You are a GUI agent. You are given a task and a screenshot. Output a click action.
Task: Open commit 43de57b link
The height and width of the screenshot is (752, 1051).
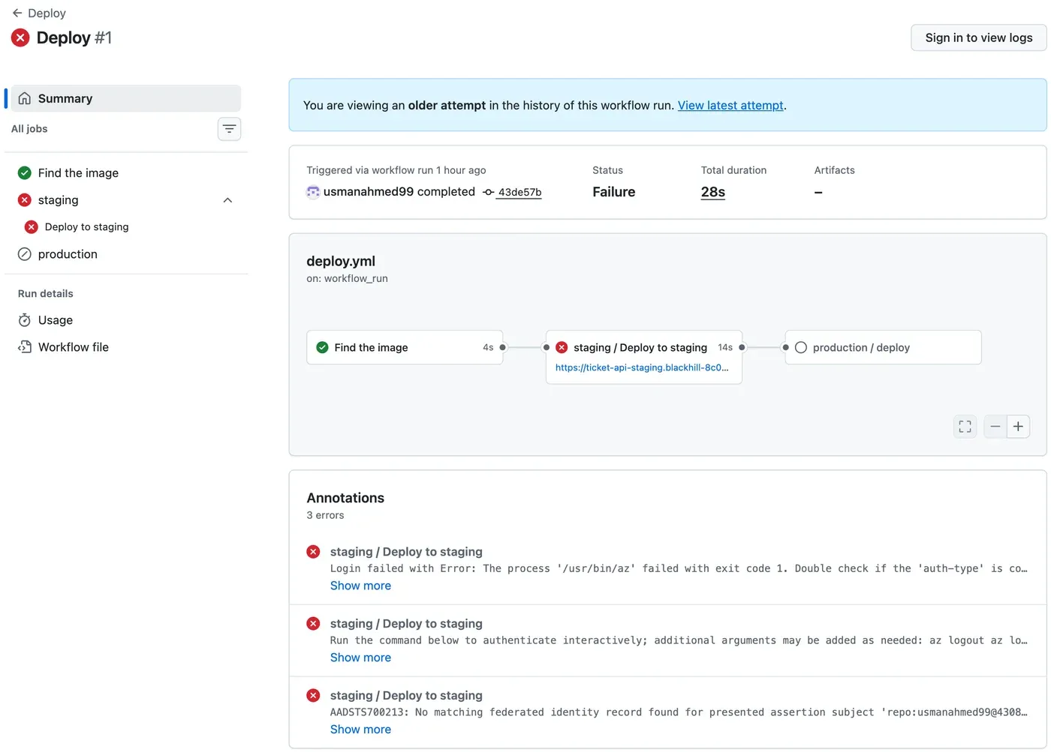point(519,193)
